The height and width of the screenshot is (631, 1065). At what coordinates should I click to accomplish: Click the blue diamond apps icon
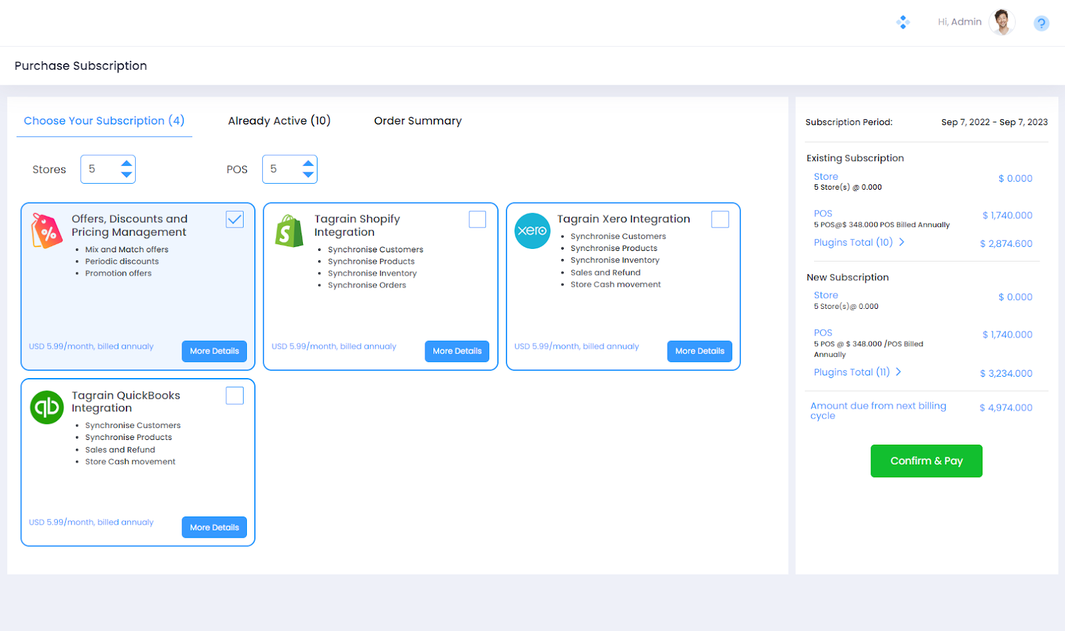[903, 23]
